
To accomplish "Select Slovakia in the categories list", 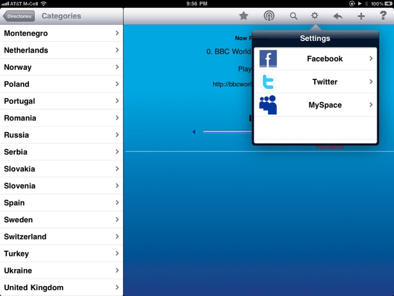I will [x=61, y=169].
